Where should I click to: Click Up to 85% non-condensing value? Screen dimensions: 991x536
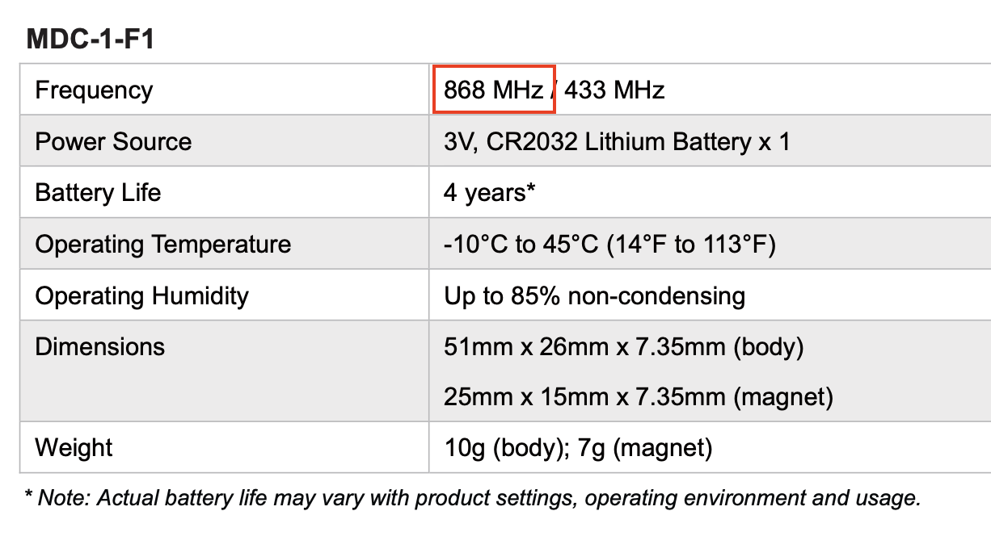[x=594, y=295]
